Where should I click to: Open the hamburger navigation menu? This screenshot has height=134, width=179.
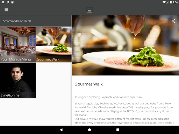pyautogui.click(x=6, y=10)
